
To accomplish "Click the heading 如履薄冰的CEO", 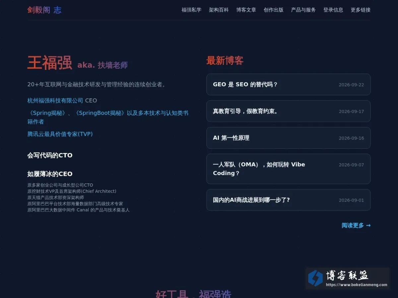I will click(x=50, y=174).
